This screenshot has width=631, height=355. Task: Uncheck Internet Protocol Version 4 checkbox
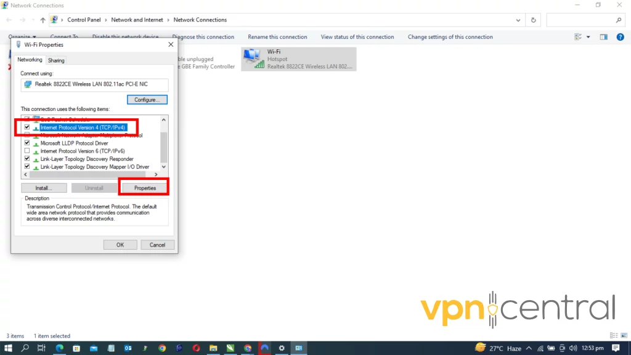click(x=27, y=127)
